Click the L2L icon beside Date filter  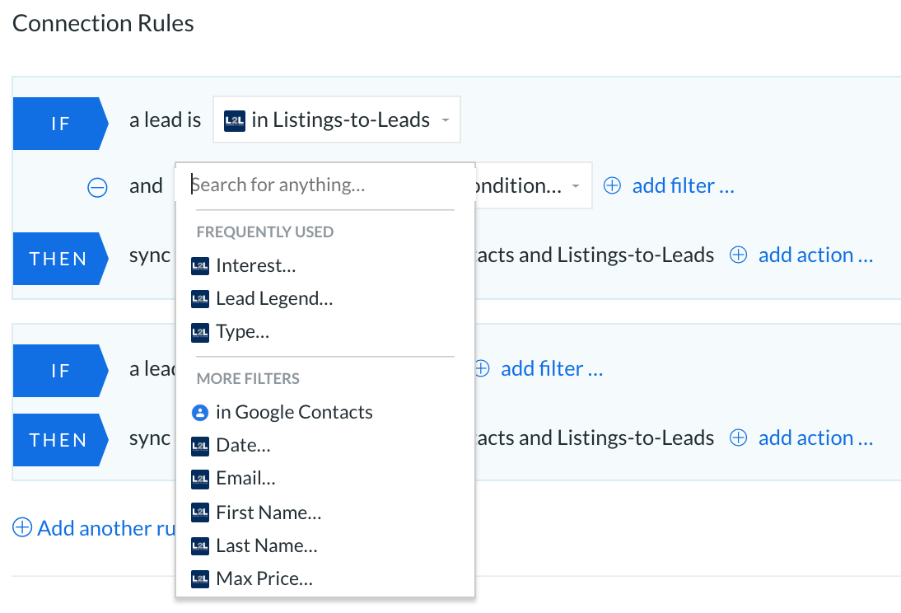200,446
